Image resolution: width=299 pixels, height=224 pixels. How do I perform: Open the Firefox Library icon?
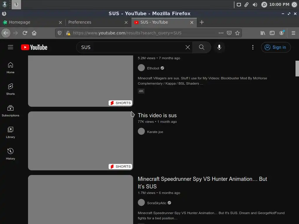pyautogui.click(x=263, y=33)
